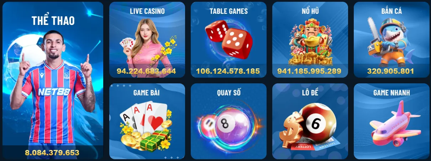Click Bắn Cá jackpot 320.905.801

(390, 71)
